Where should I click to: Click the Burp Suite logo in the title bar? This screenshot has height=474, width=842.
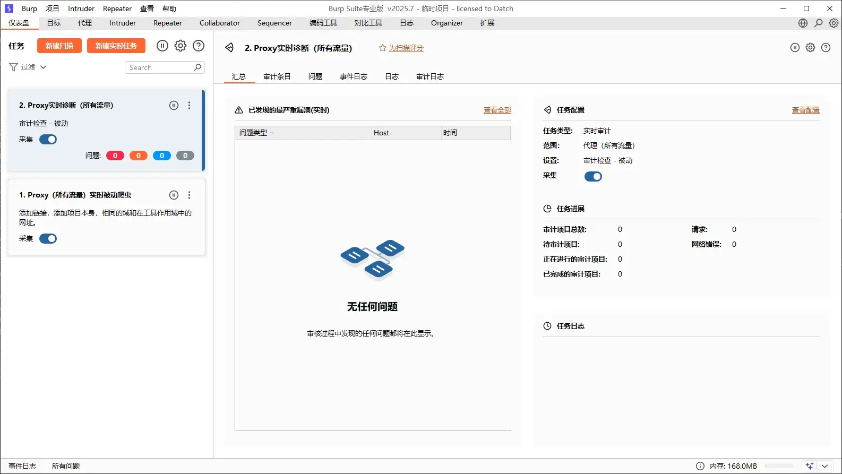click(x=9, y=8)
